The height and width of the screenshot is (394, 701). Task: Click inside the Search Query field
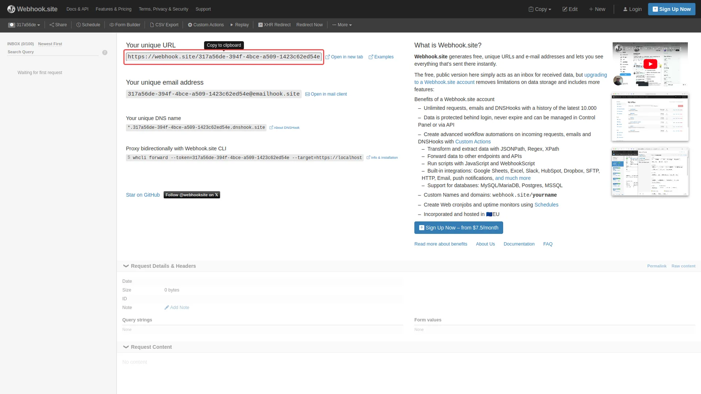coord(51,52)
